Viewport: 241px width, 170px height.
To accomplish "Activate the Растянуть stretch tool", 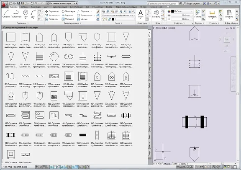I will point(51,19).
